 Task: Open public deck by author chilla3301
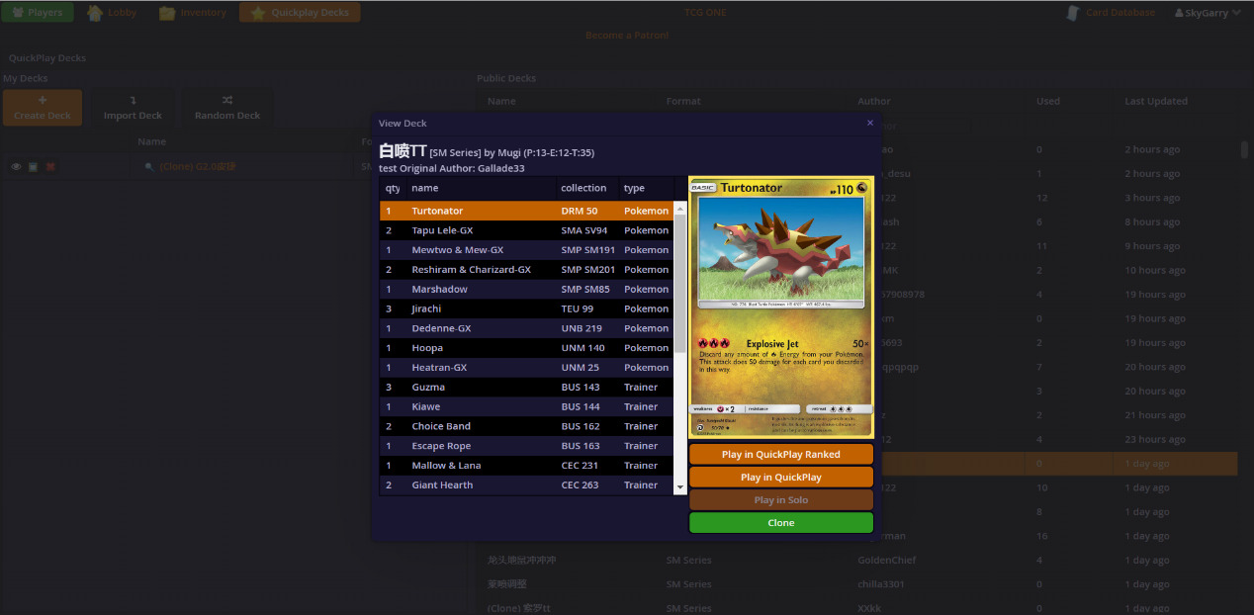(x=856, y=584)
